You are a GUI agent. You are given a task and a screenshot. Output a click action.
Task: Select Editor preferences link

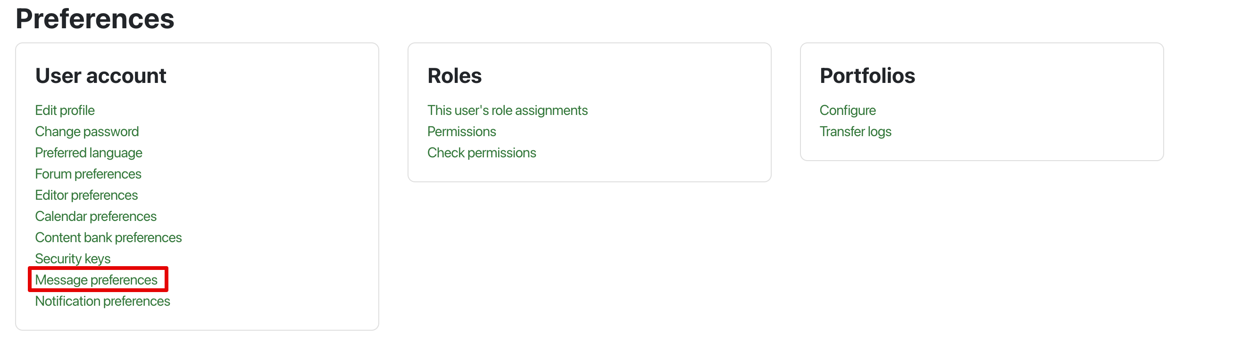pyautogui.click(x=86, y=195)
